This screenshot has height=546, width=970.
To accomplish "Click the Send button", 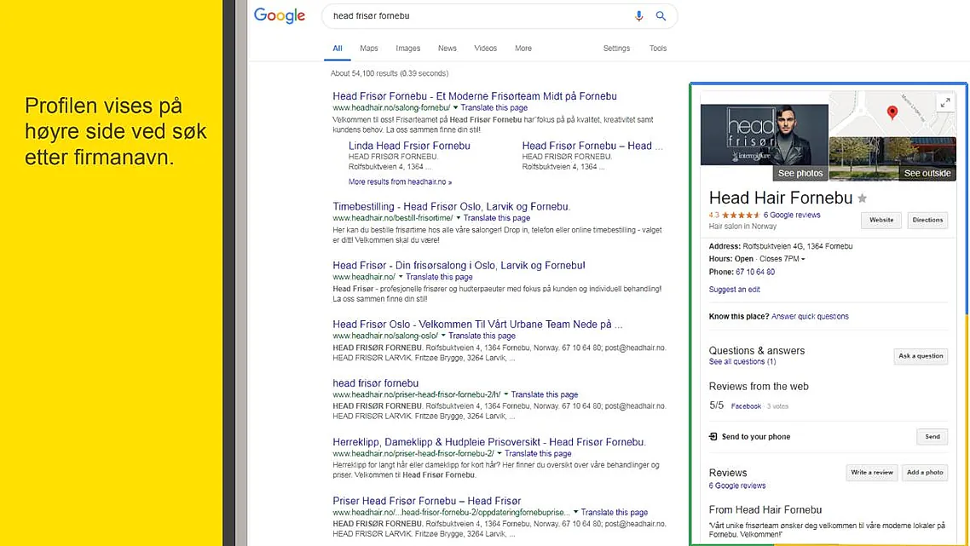I will point(932,437).
